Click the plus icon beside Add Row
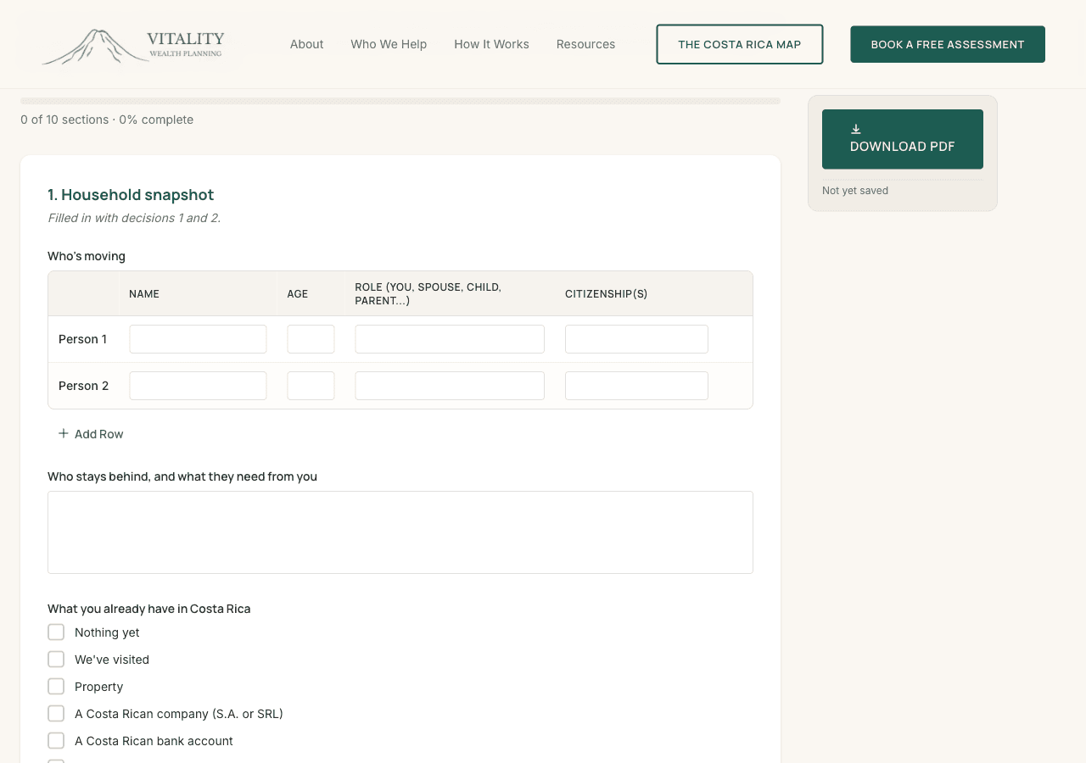The image size is (1086, 763). [x=63, y=433]
